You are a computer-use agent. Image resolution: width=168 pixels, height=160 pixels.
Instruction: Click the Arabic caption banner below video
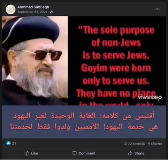pos(84,122)
